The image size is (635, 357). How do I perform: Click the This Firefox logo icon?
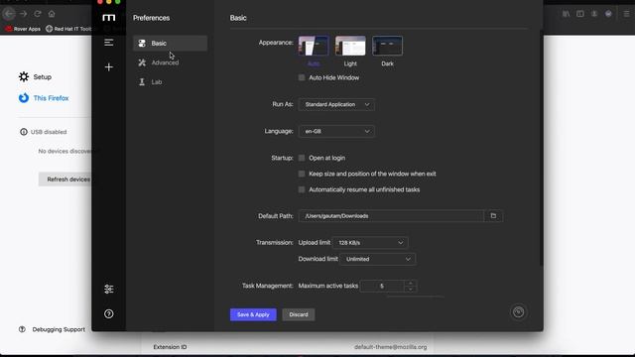pos(24,98)
